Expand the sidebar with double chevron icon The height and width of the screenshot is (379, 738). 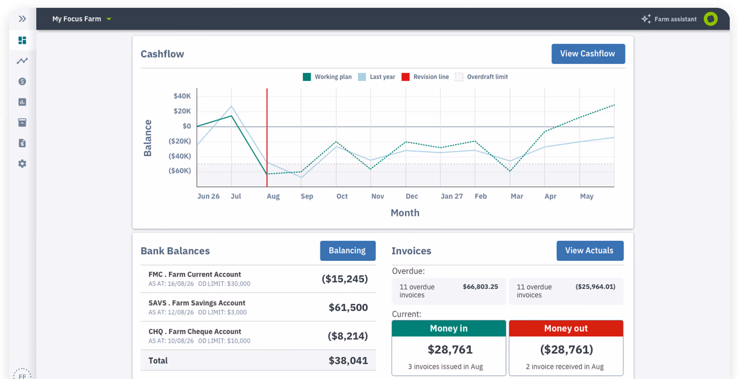click(22, 19)
